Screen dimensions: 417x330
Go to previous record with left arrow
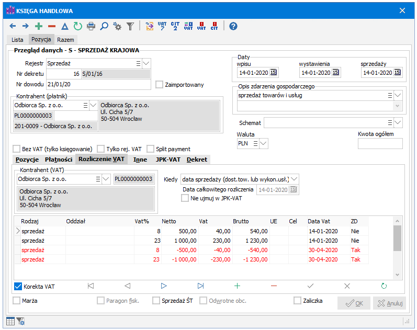click(x=13, y=26)
